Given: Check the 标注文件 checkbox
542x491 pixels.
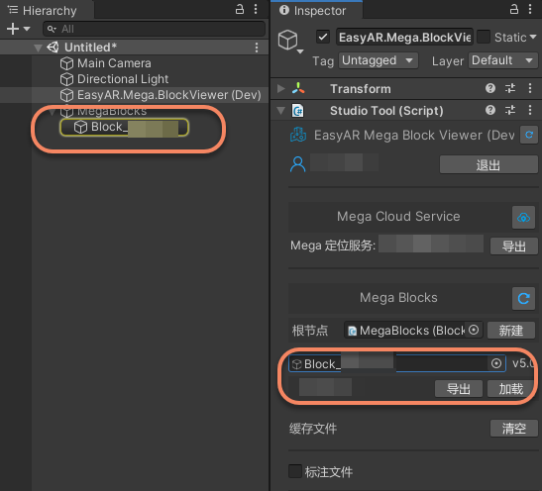Looking at the screenshot, I should [295, 471].
